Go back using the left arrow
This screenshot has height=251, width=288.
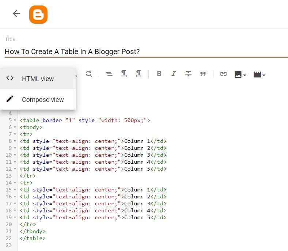[16, 14]
